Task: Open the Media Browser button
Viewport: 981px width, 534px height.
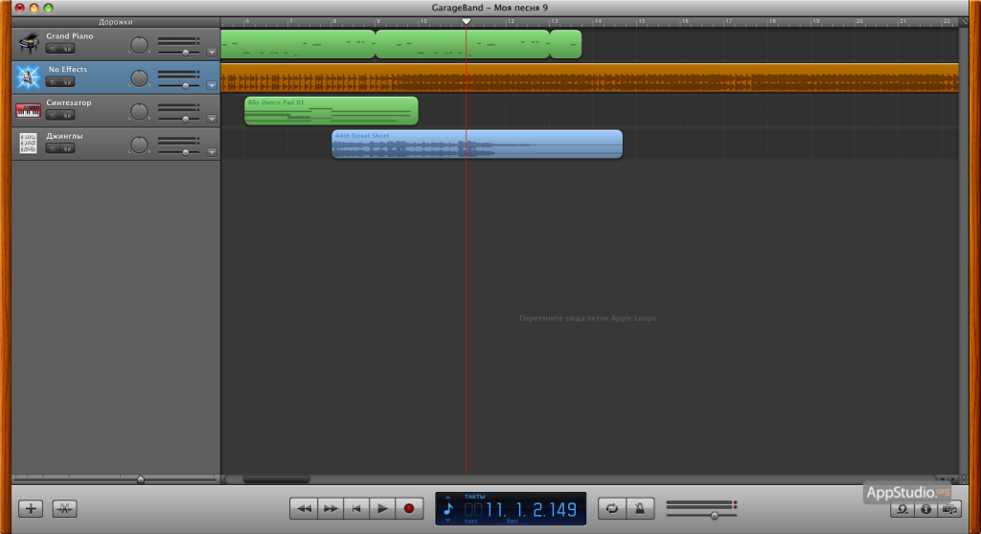Action: 949,510
